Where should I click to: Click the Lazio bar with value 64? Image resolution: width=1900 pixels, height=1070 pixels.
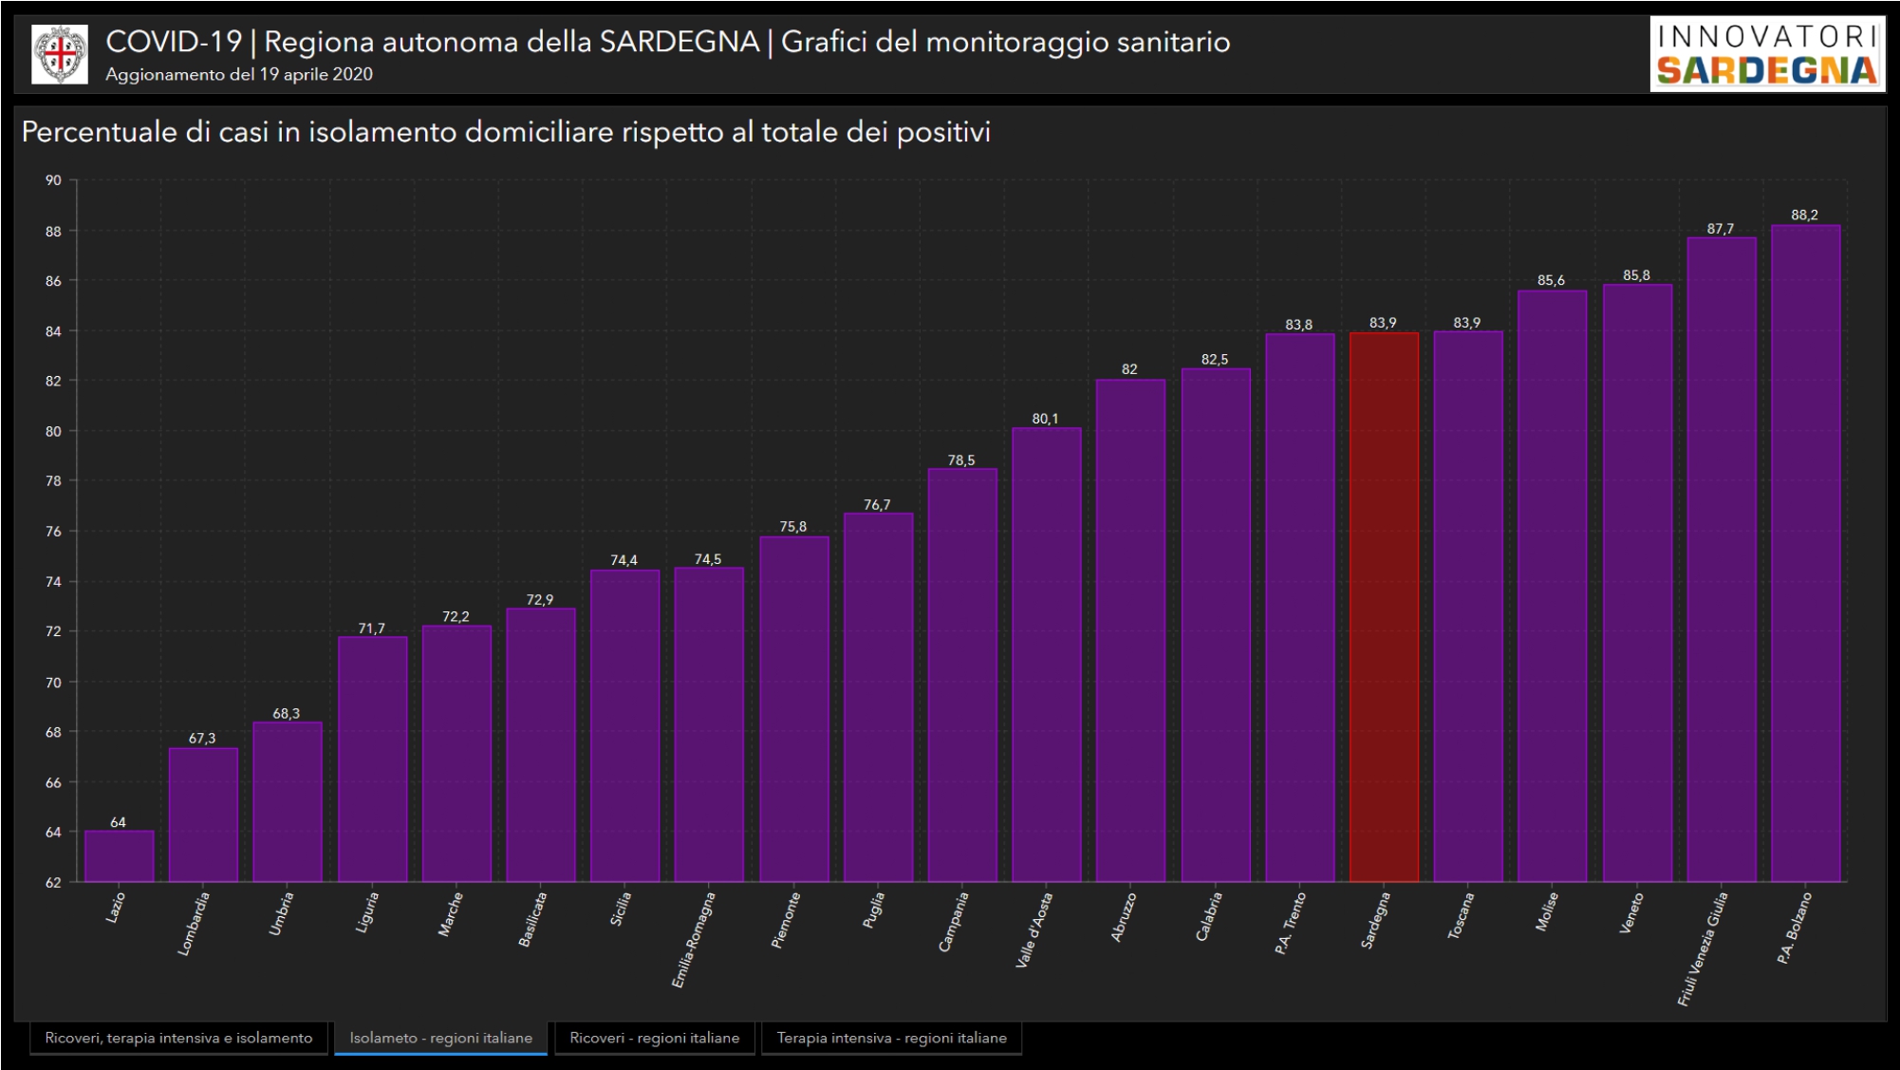[x=119, y=856]
